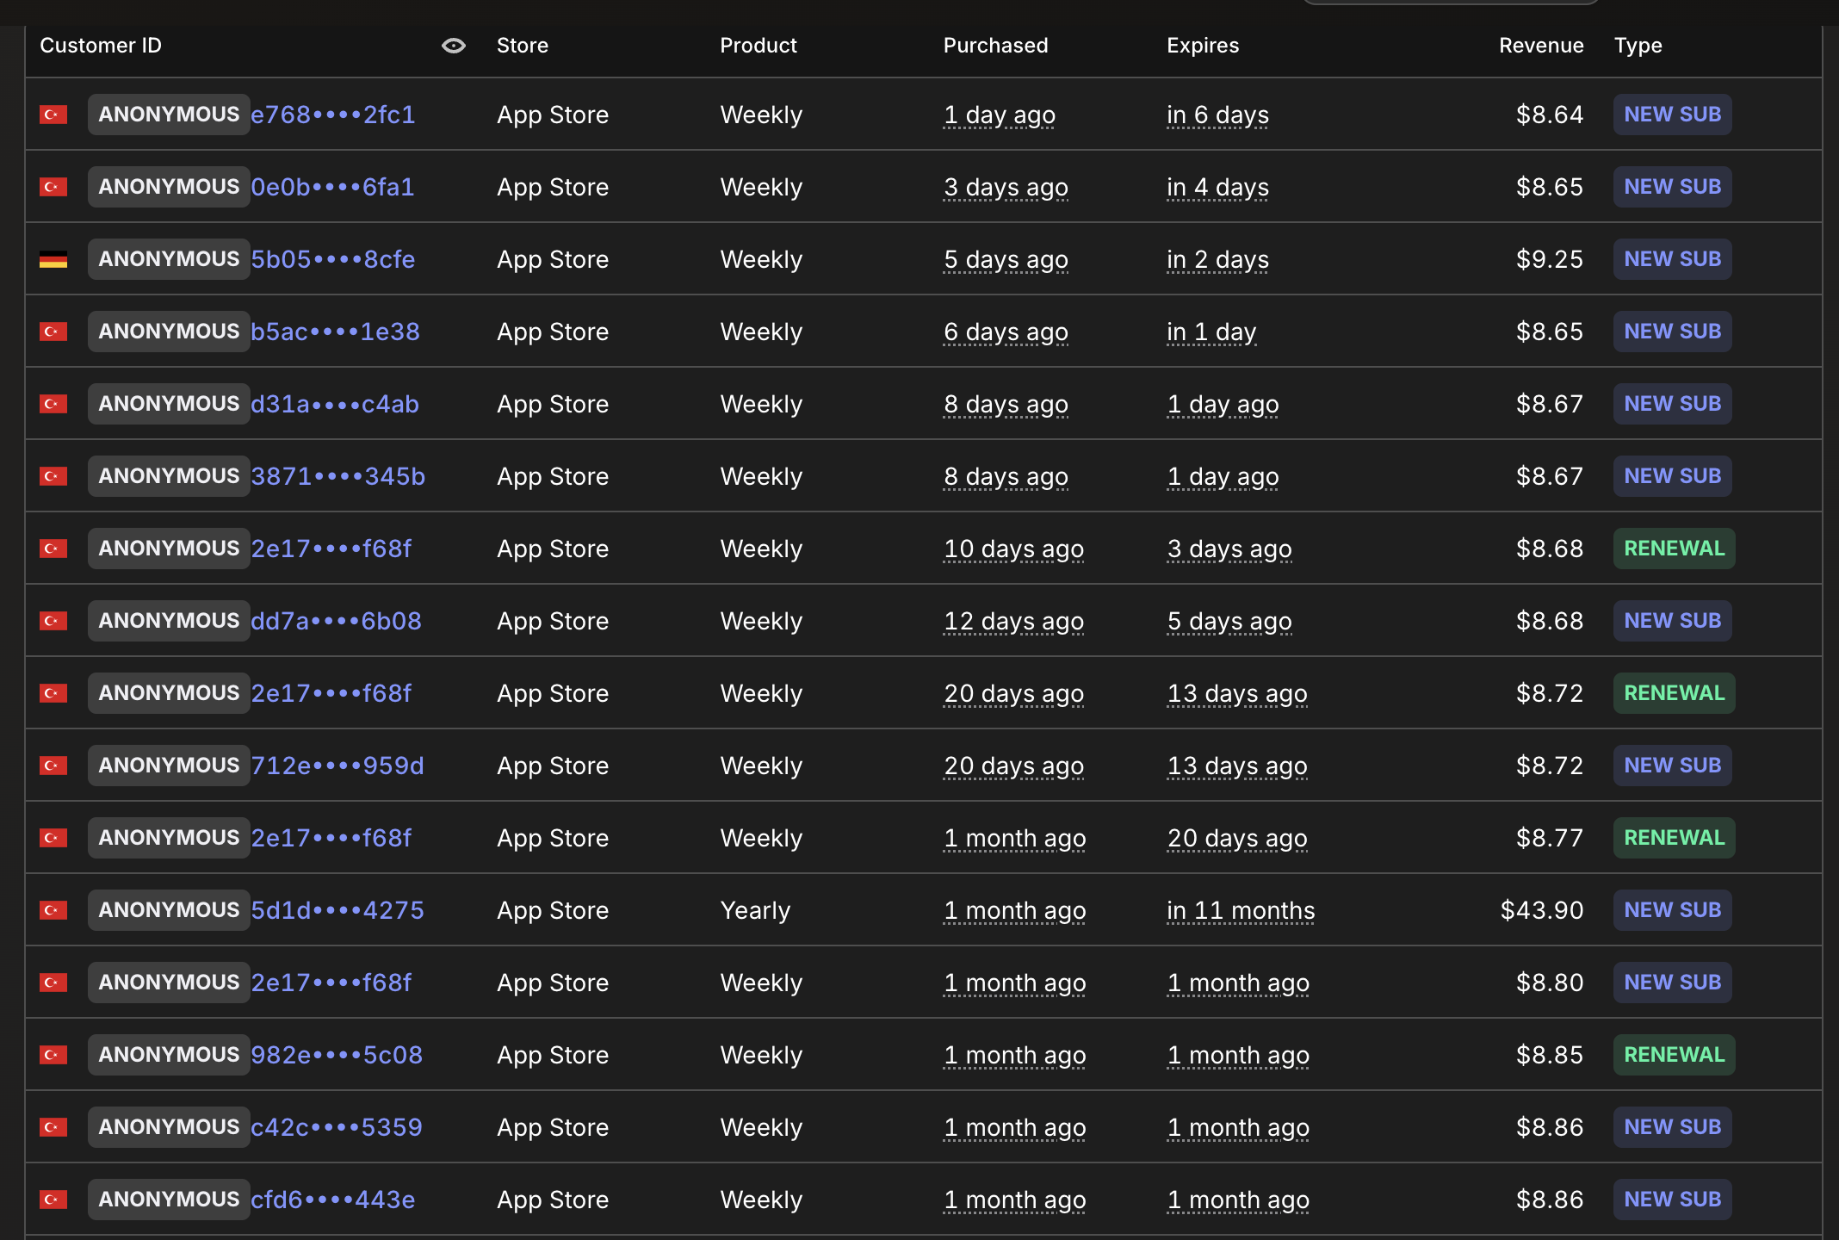
Task: Click RENEWAL tag on the $8.68 row purchased 10 days ago
Action: [x=1674, y=549]
